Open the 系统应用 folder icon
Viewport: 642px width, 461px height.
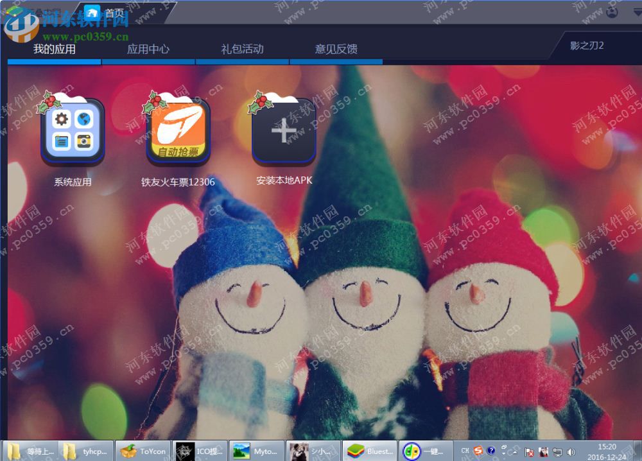pos(73,131)
